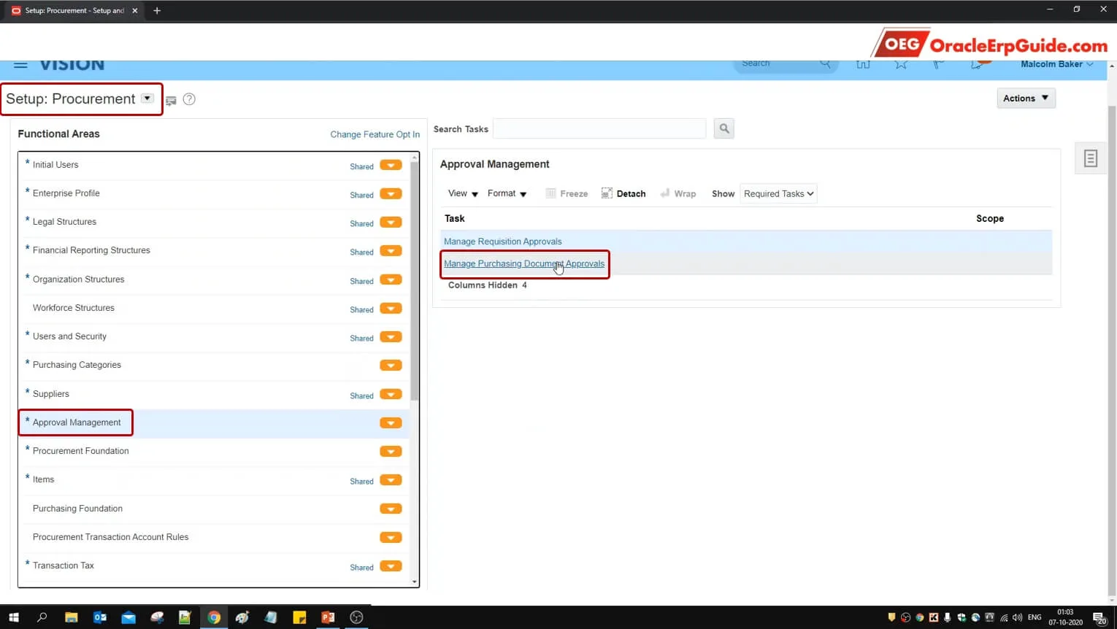Click the icon beside Setup: Procurement dropdown
The width and height of the screenshot is (1117, 629).
[171, 101]
